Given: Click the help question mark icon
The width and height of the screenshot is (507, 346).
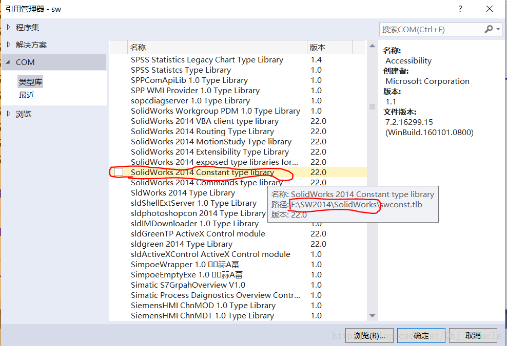Looking at the screenshot, I should click(460, 9).
